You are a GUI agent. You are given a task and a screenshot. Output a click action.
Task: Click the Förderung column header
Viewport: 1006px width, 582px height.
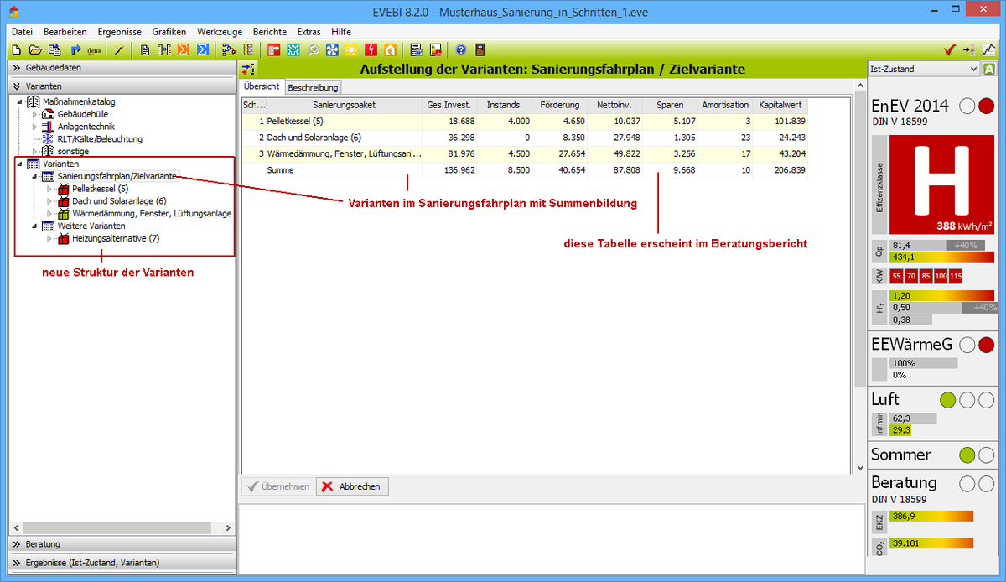tap(559, 106)
